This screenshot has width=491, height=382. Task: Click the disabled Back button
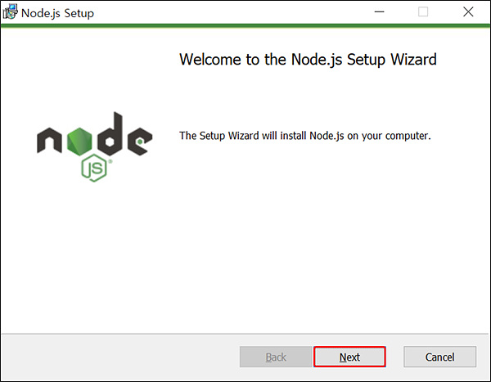(x=276, y=357)
